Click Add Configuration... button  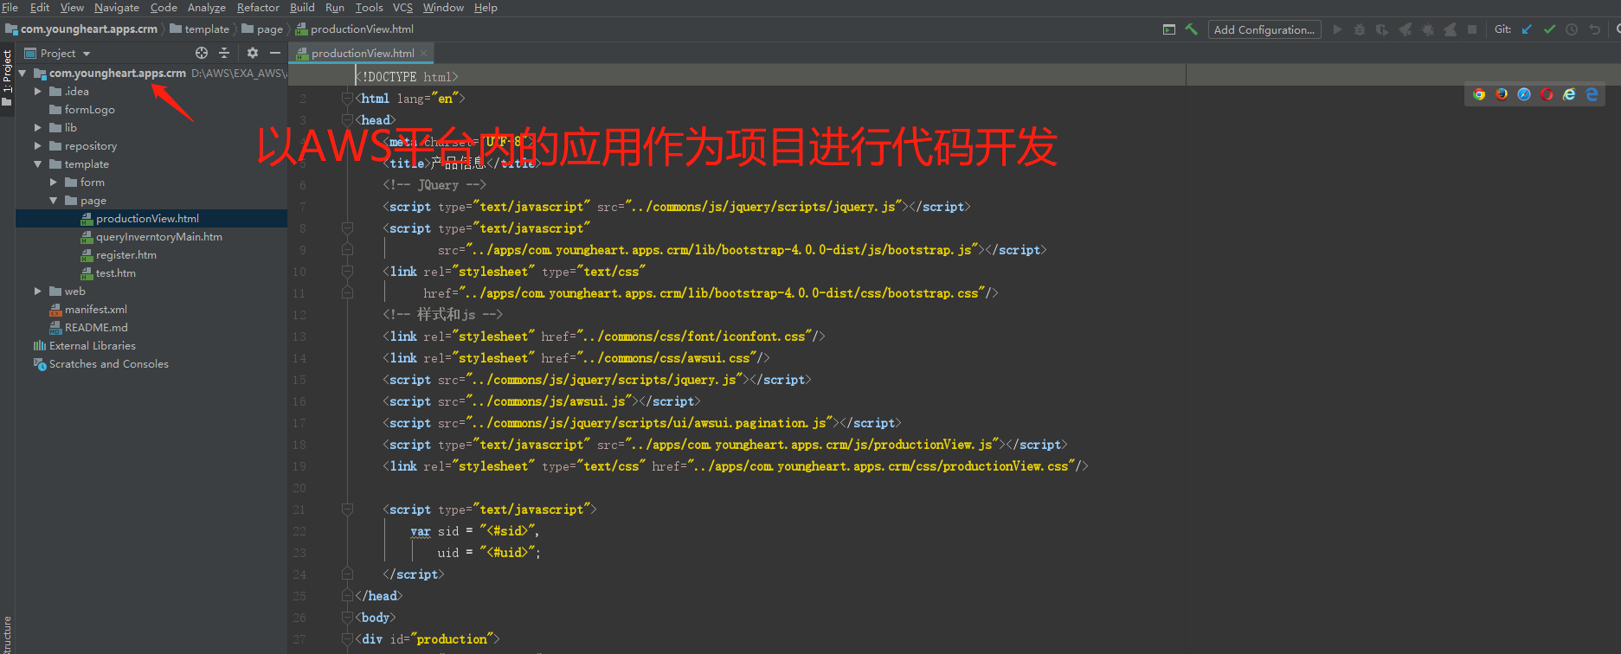pos(1264,29)
